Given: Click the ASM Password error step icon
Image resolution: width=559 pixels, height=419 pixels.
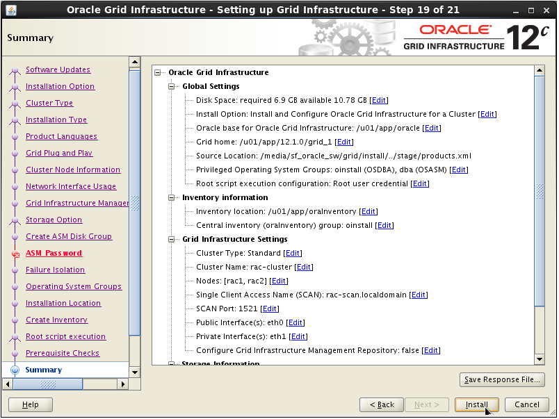Looking at the screenshot, I should (15, 254).
